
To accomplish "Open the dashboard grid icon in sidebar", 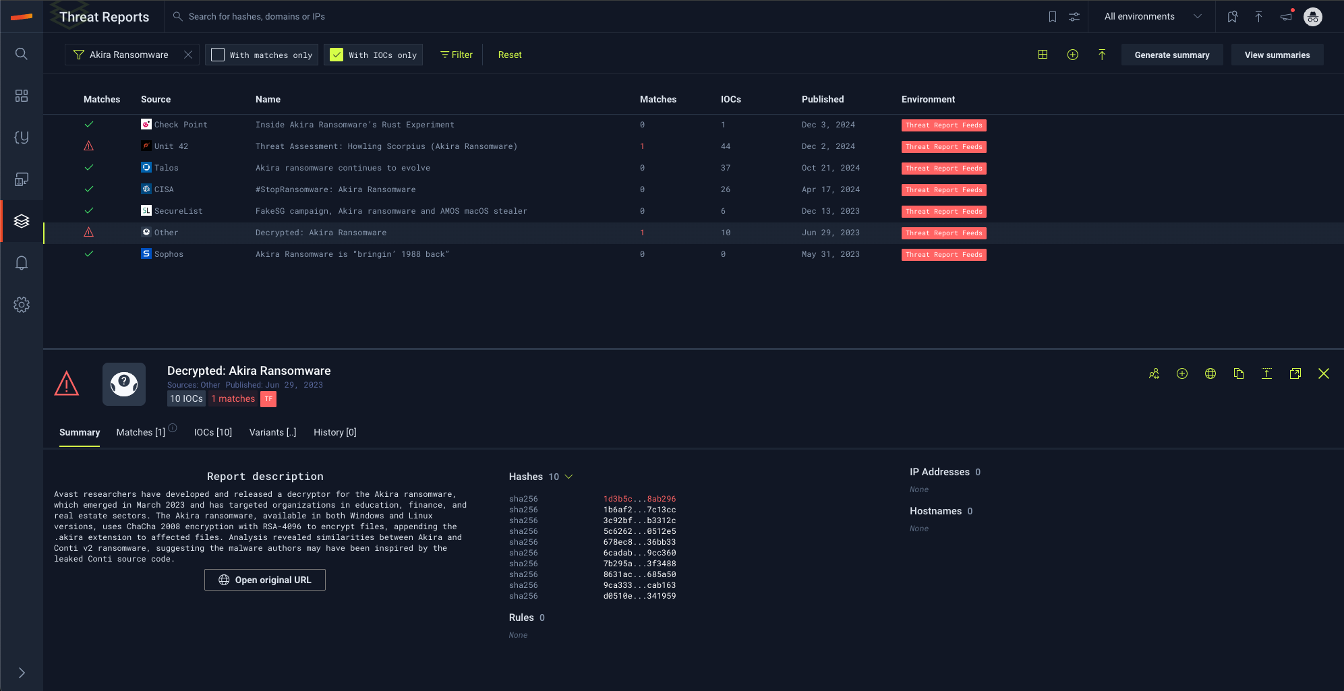I will pyautogui.click(x=22, y=96).
